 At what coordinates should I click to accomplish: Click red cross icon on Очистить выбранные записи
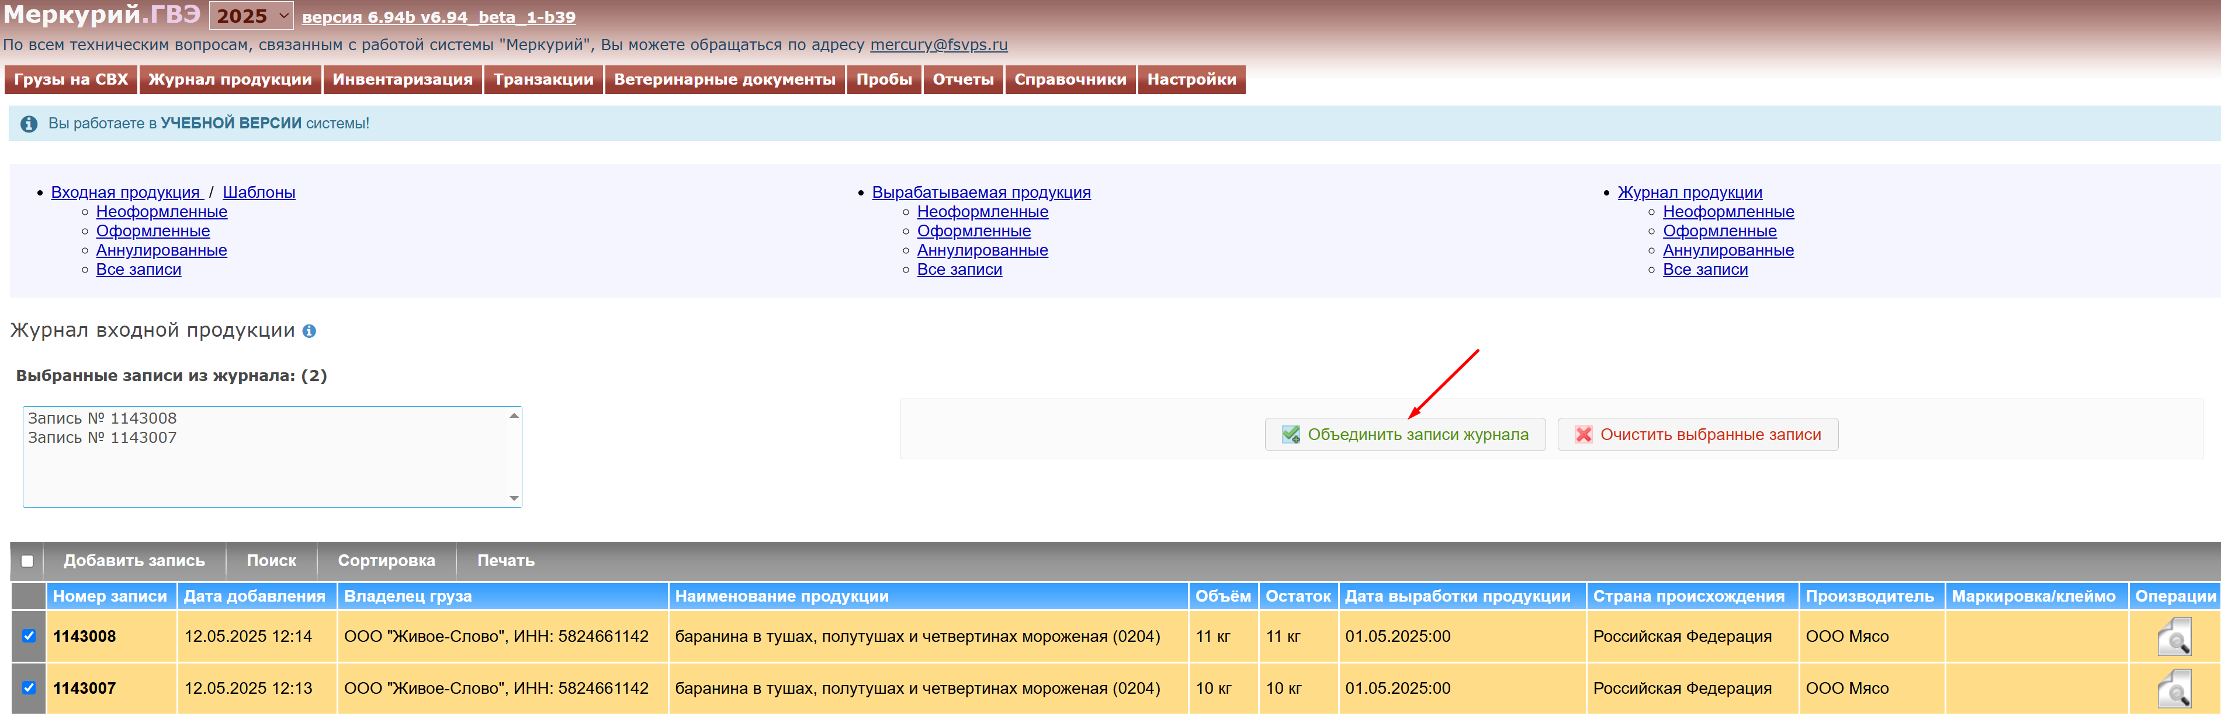(1583, 435)
